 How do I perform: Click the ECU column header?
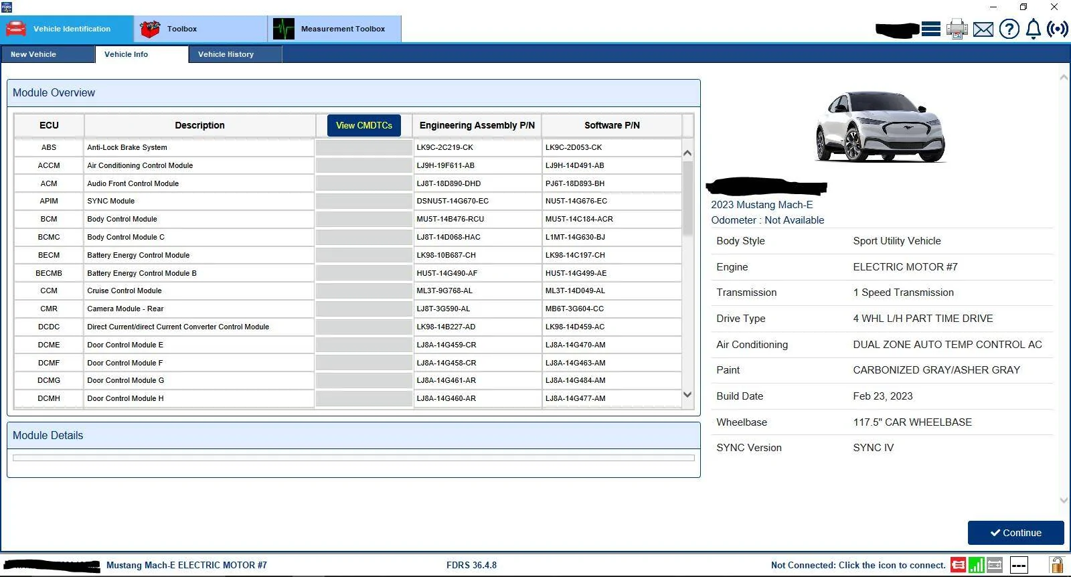pos(49,125)
